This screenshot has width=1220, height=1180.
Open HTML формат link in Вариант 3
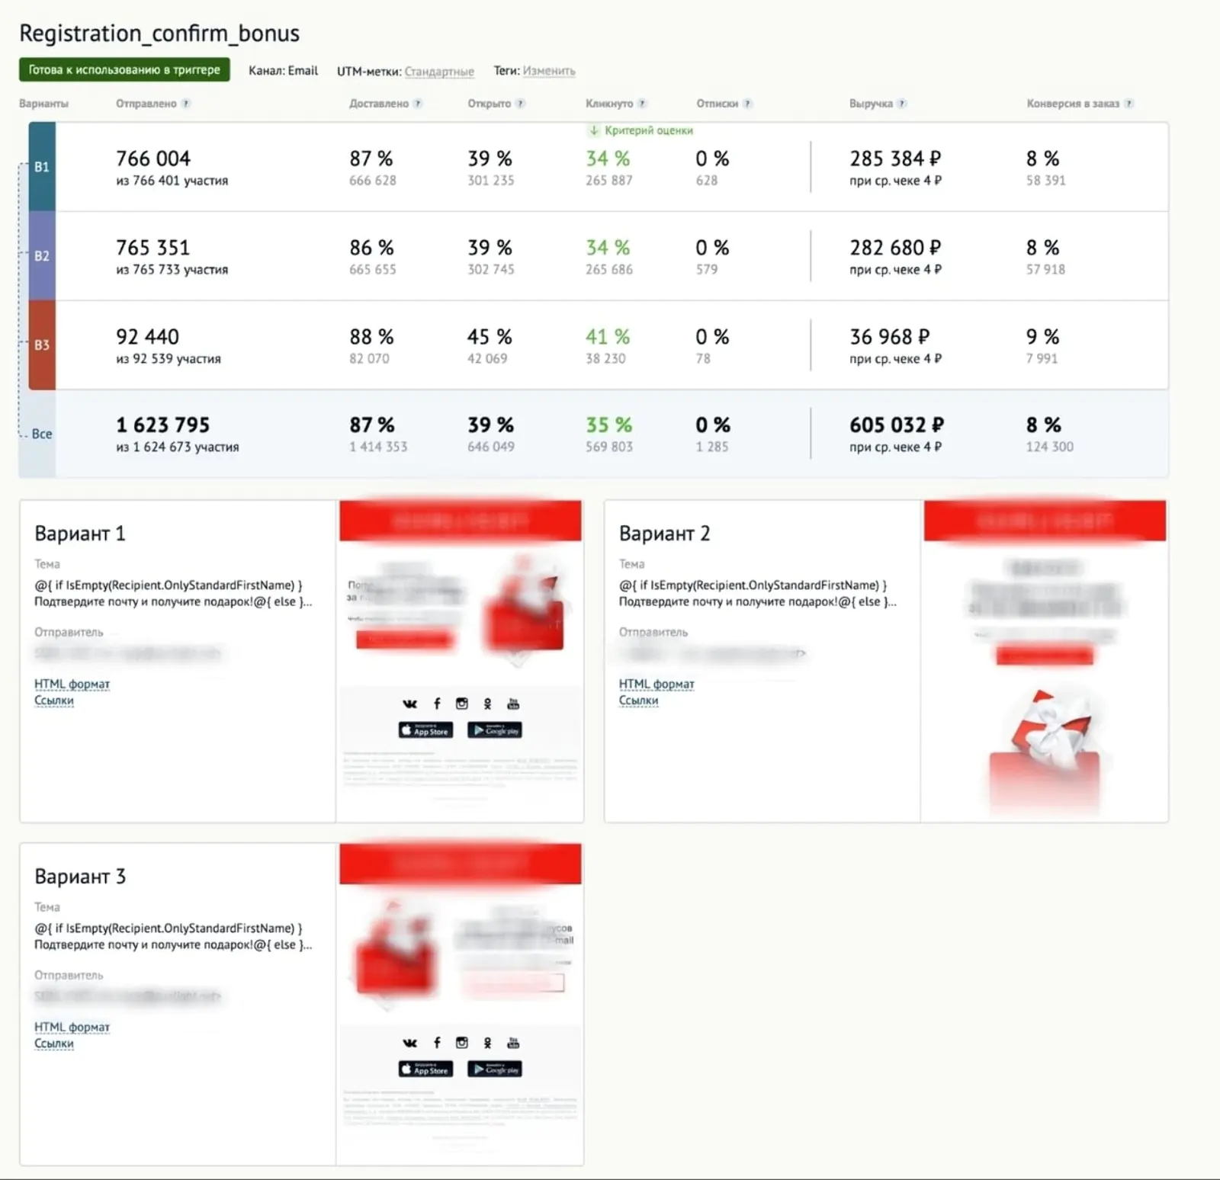point(72,1028)
